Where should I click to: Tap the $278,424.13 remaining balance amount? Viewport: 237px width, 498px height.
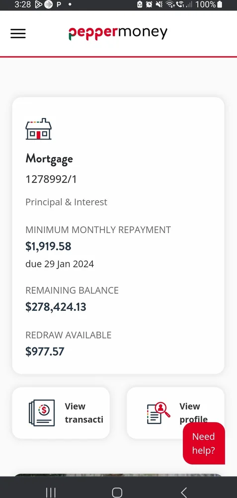click(x=56, y=307)
